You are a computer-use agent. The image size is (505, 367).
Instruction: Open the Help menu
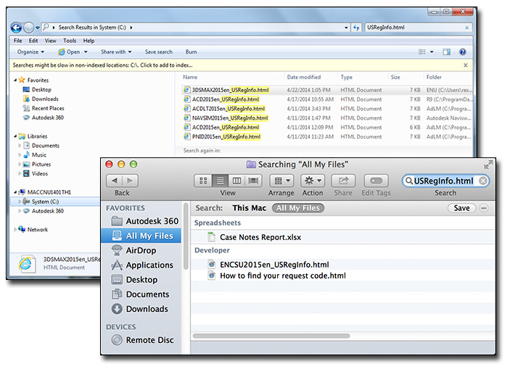click(x=89, y=41)
